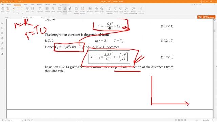Image resolution: width=217 pixels, height=122 pixels.
Task: Open Summarize Comments
Action: pos(109,11)
